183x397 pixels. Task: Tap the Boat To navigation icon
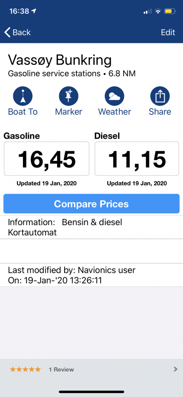coord(23,96)
